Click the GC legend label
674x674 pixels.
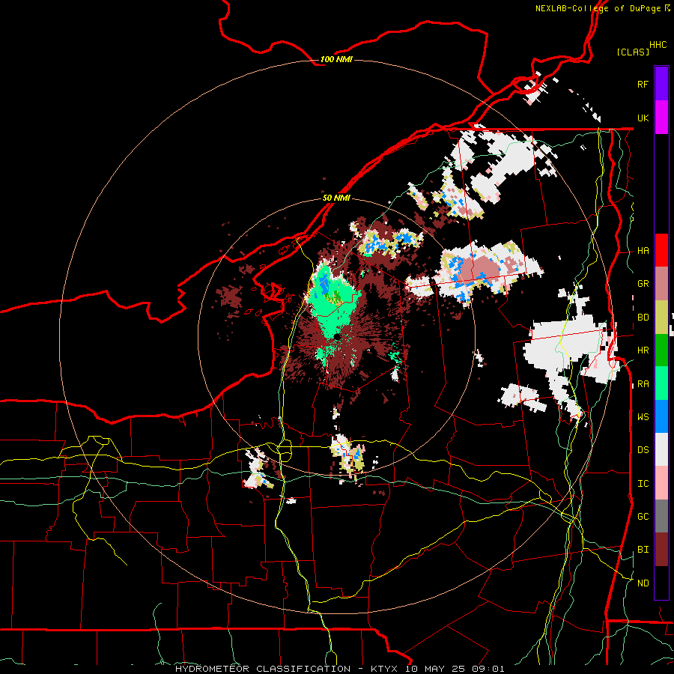tap(643, 517)
